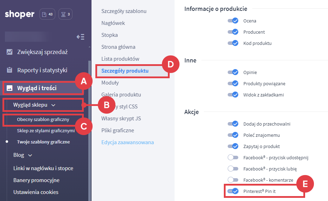328x201 pixels.
Task: Disable the Ocena toggle
Action: pos(233,21)
